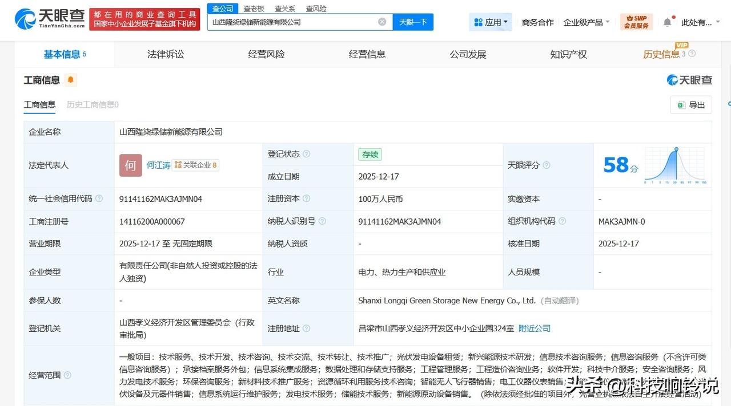
Task: Switch to the 经营风险 tab
Action: click(x=266, y=54)
